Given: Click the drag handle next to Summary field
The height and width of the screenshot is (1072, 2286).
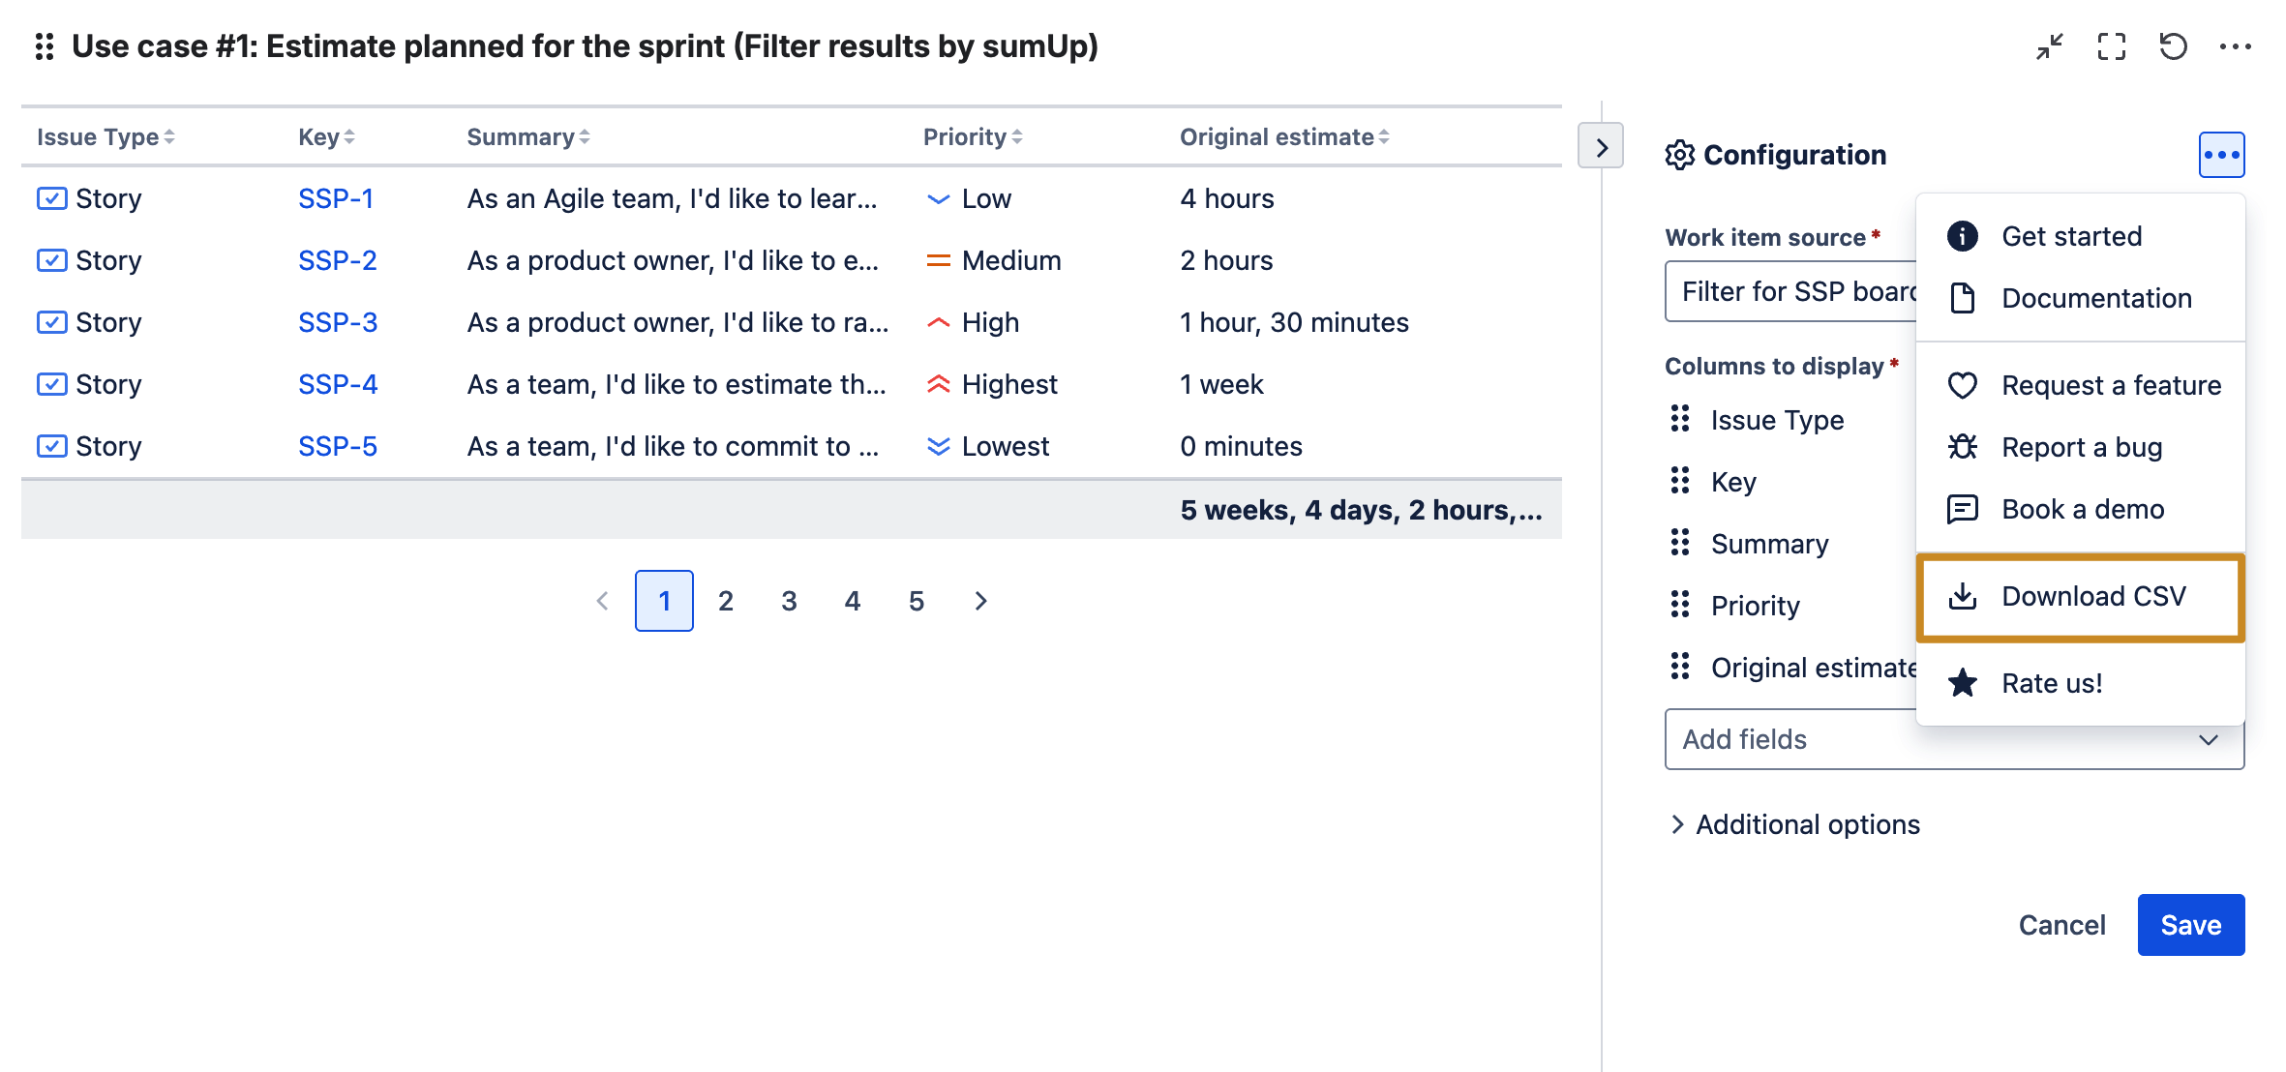Looking at the screenshot, I should click(1680, 543).
